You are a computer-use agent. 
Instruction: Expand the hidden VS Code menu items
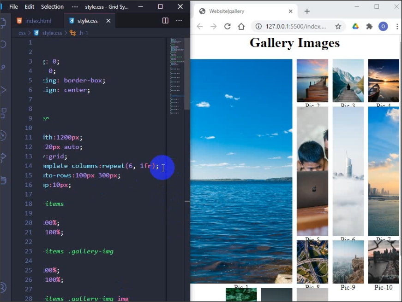click(75, 7)
